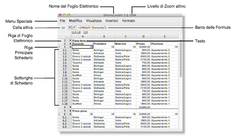Click the select-all corner above the row headers

point(65,36)
